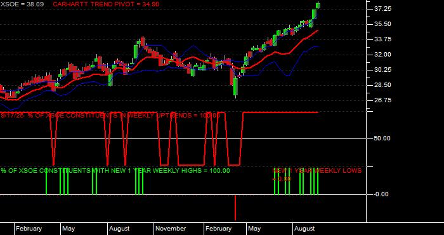Click the 28.50 price axis label
The width and height of the screenshot is (444, 235).
coord(383,85)
